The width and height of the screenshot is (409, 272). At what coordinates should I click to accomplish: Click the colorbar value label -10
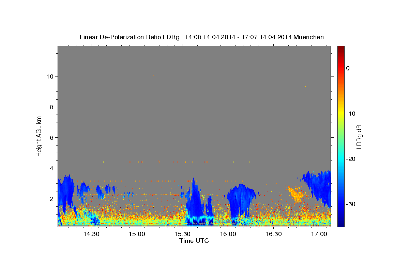coord(351,114)
